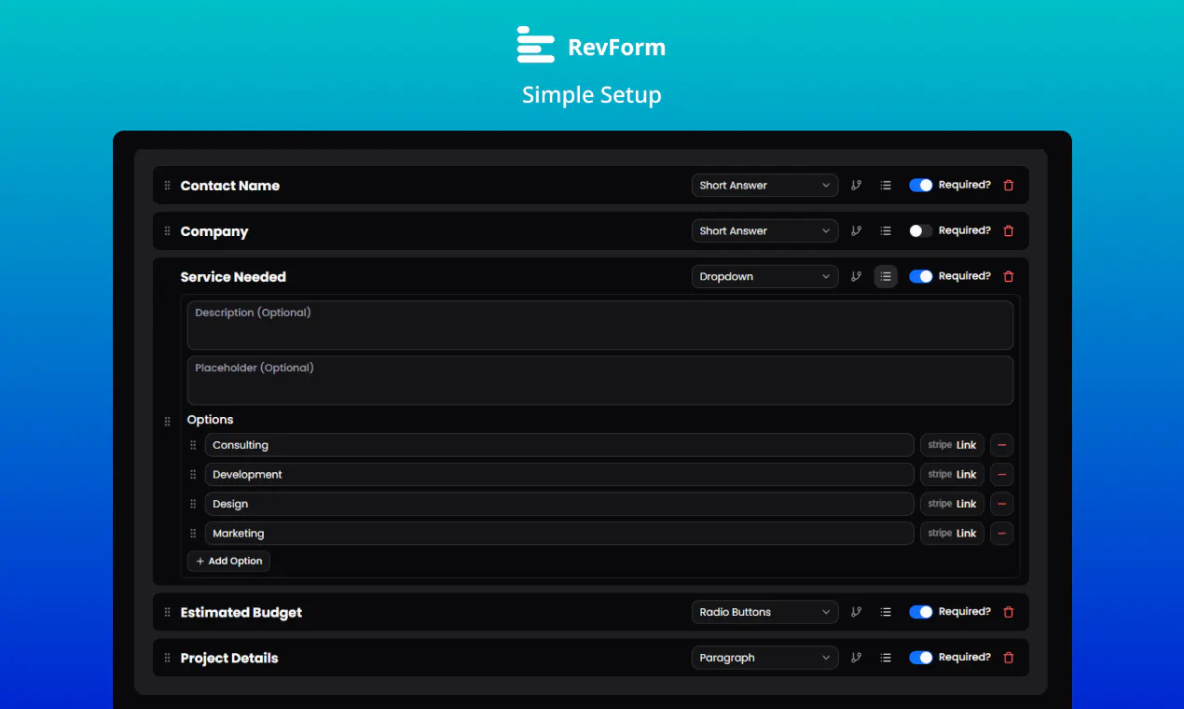Click the Contact Name field title
The image size is (1184, 709).
230,186
